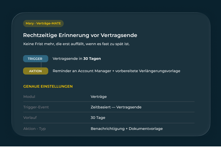Select heading Rechtzeitige Erinnerung vor Vertragsende
The image size is (221, 148).
pos(80,35)
